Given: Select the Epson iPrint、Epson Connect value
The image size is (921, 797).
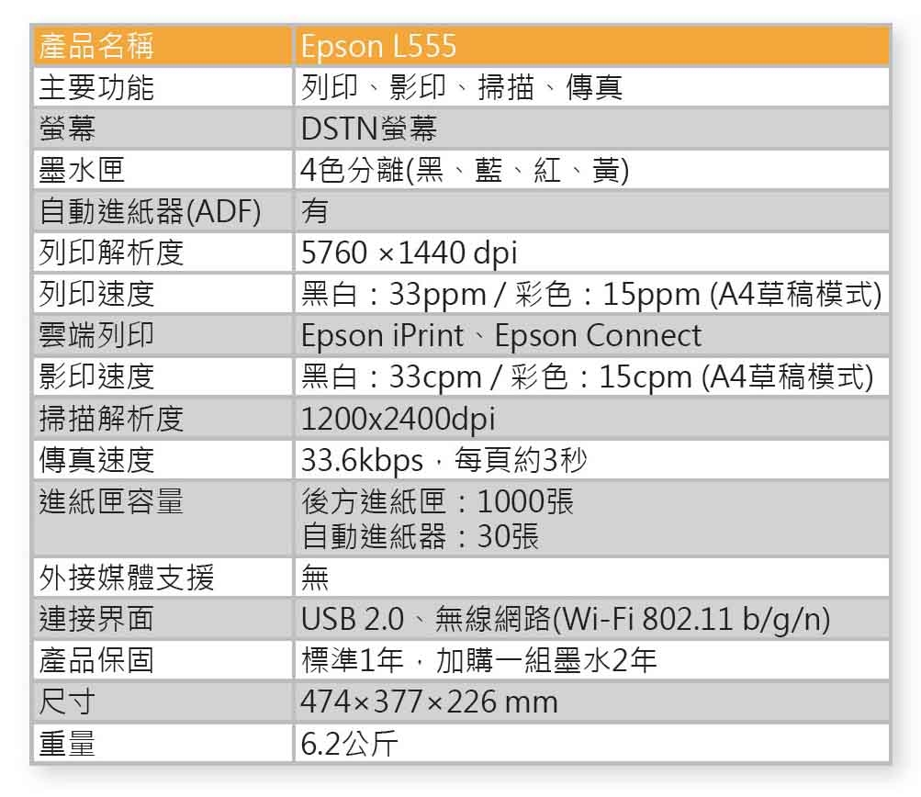Looking at the screenshot, I should [x=501, y=336].
